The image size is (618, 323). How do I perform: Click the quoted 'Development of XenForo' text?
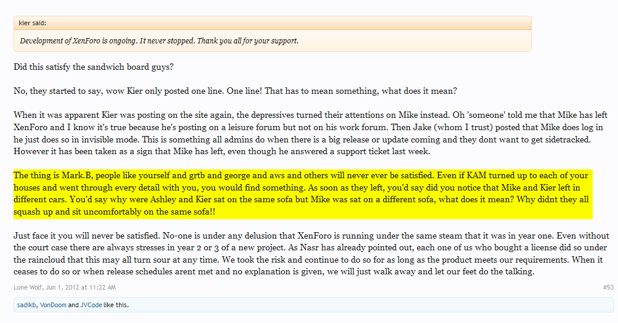click(159, 41)
